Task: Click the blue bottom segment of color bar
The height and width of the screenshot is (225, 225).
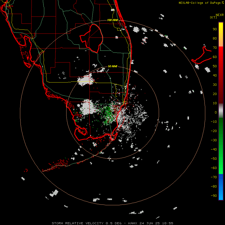Action: pos(221,187)
